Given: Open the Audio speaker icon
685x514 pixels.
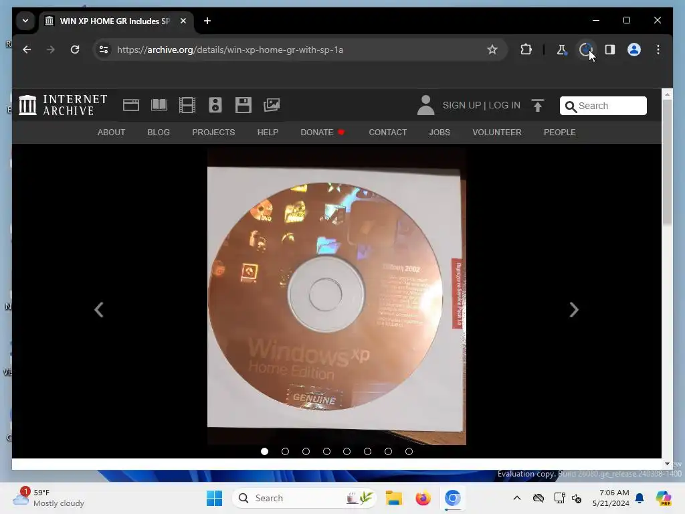Looking at the screenshot, I should (215, 105).
